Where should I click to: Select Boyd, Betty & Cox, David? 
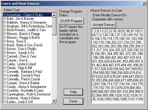[x=27, y=45]
